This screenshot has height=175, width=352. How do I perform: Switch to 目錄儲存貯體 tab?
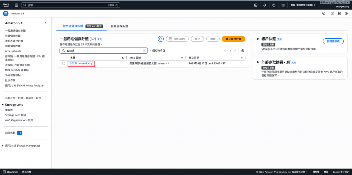[119, 26]
